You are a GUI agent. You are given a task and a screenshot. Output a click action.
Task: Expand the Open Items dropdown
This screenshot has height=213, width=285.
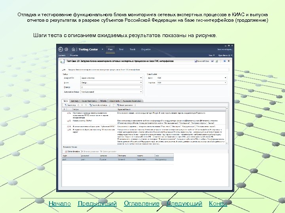pyautogui.click(x=225, y=55)
